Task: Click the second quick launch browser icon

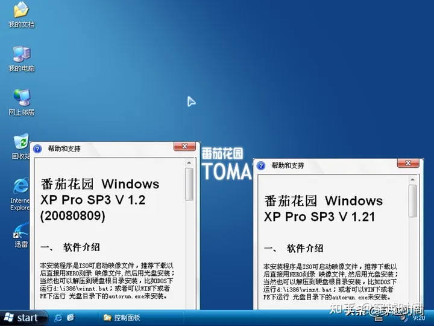Action: point(71,318)
